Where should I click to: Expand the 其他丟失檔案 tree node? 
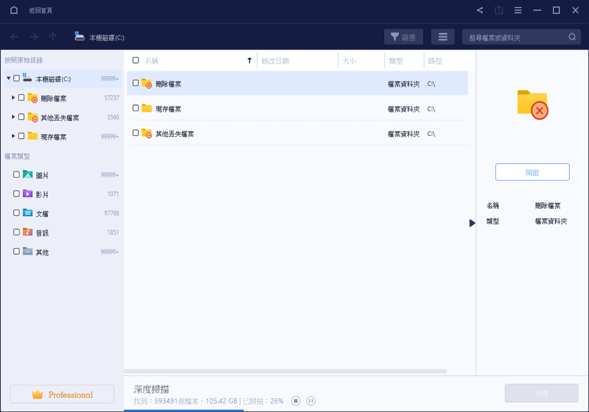pos(13,117)
